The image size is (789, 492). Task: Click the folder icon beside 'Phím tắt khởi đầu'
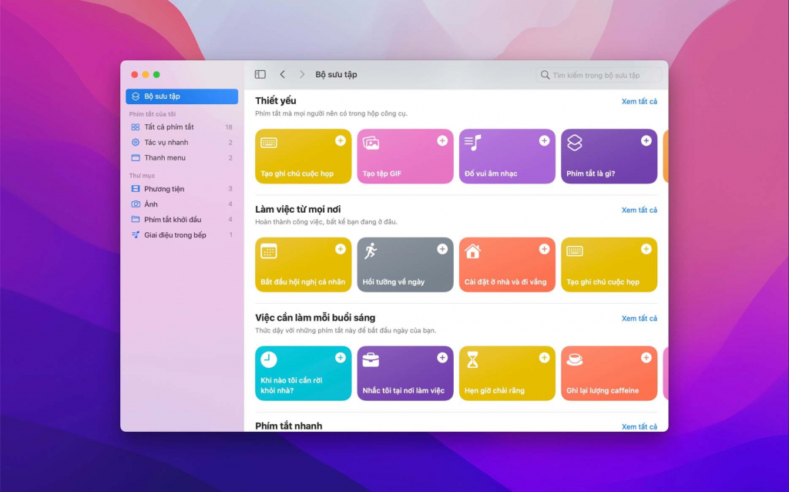[x=136, y=220]
